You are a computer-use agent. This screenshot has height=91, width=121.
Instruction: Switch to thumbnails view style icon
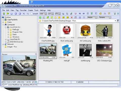(x=76, y=17)
